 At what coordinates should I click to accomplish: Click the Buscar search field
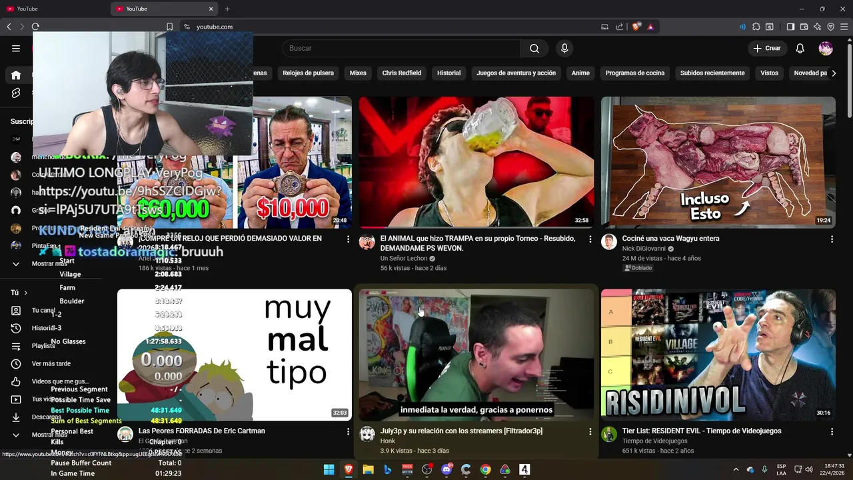coord(401,48)
